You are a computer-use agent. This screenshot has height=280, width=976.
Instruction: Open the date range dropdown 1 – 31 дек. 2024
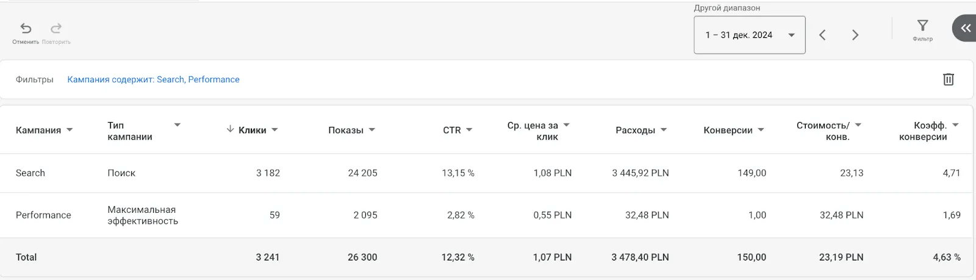point(749,35)
